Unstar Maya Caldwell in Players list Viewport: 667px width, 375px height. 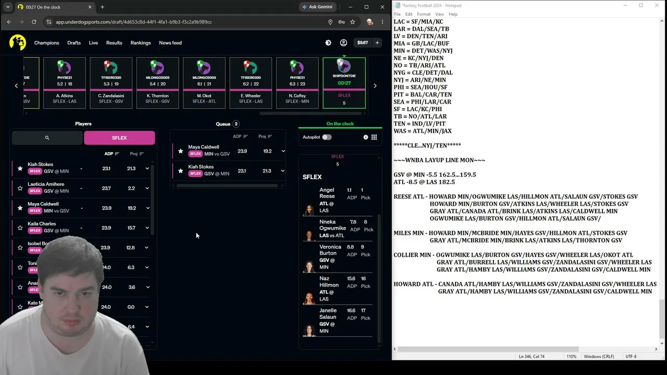(x=20, y=208)
